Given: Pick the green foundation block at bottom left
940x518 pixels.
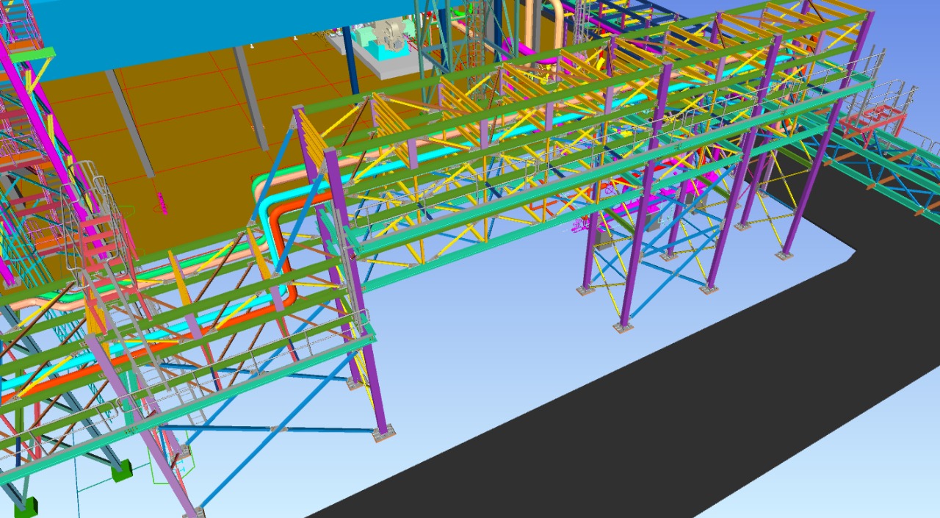Looking at the screenshot, I should pos(122,470).
